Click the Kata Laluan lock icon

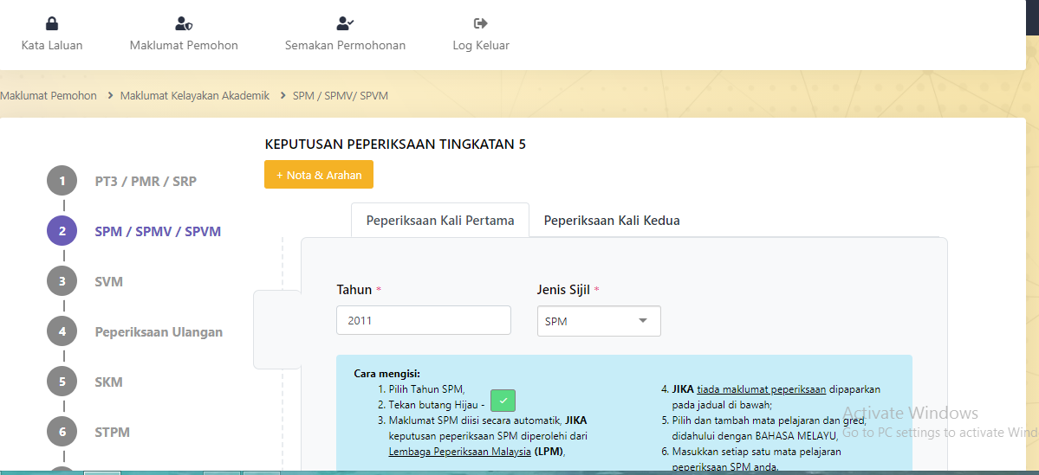[x=52, y=24]
